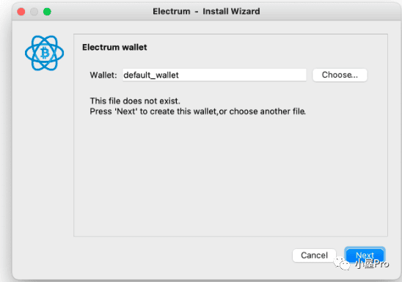Click Next to create the wallet
This screenshot has width=402, height=282.
[365, 255]
